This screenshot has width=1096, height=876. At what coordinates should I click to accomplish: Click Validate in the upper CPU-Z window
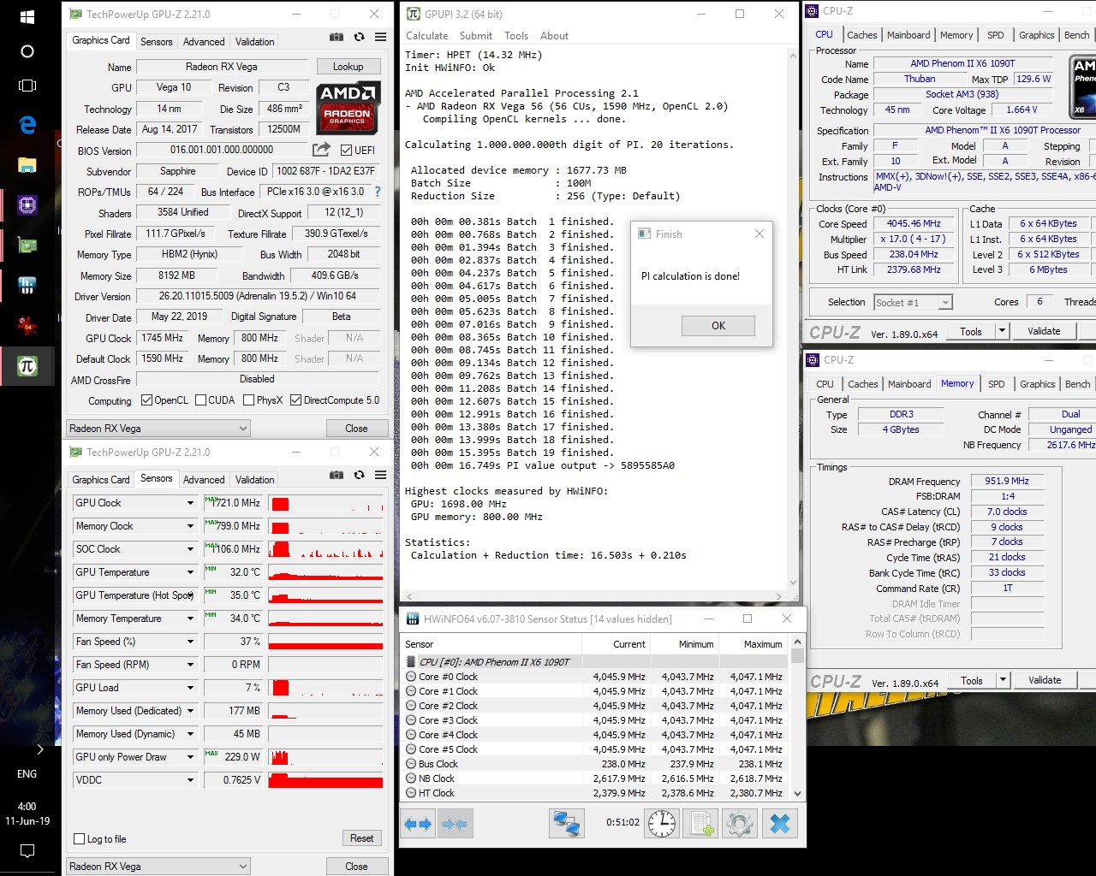pyautogui.click(x=1044, y=331)
